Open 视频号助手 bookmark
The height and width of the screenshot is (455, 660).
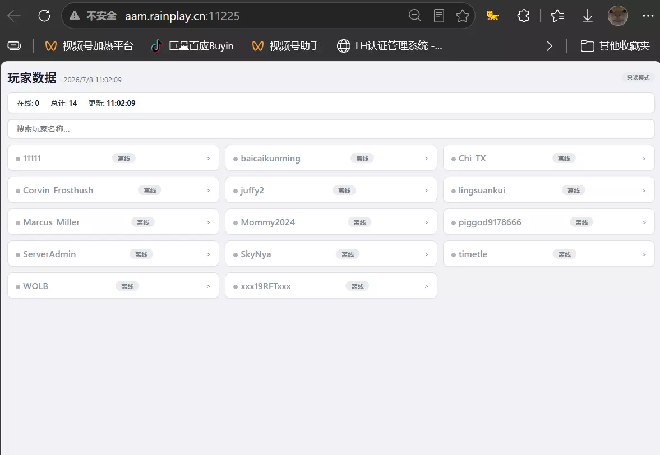pos(286,46)
